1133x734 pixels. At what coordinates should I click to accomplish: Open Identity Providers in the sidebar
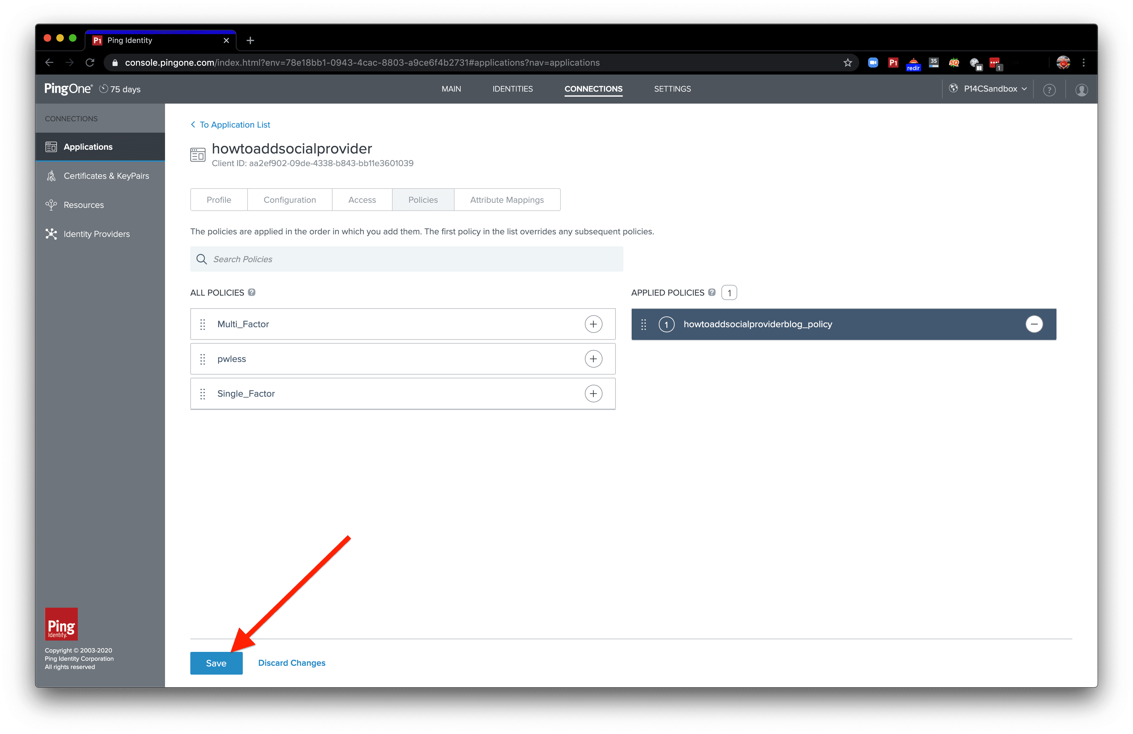100,234
